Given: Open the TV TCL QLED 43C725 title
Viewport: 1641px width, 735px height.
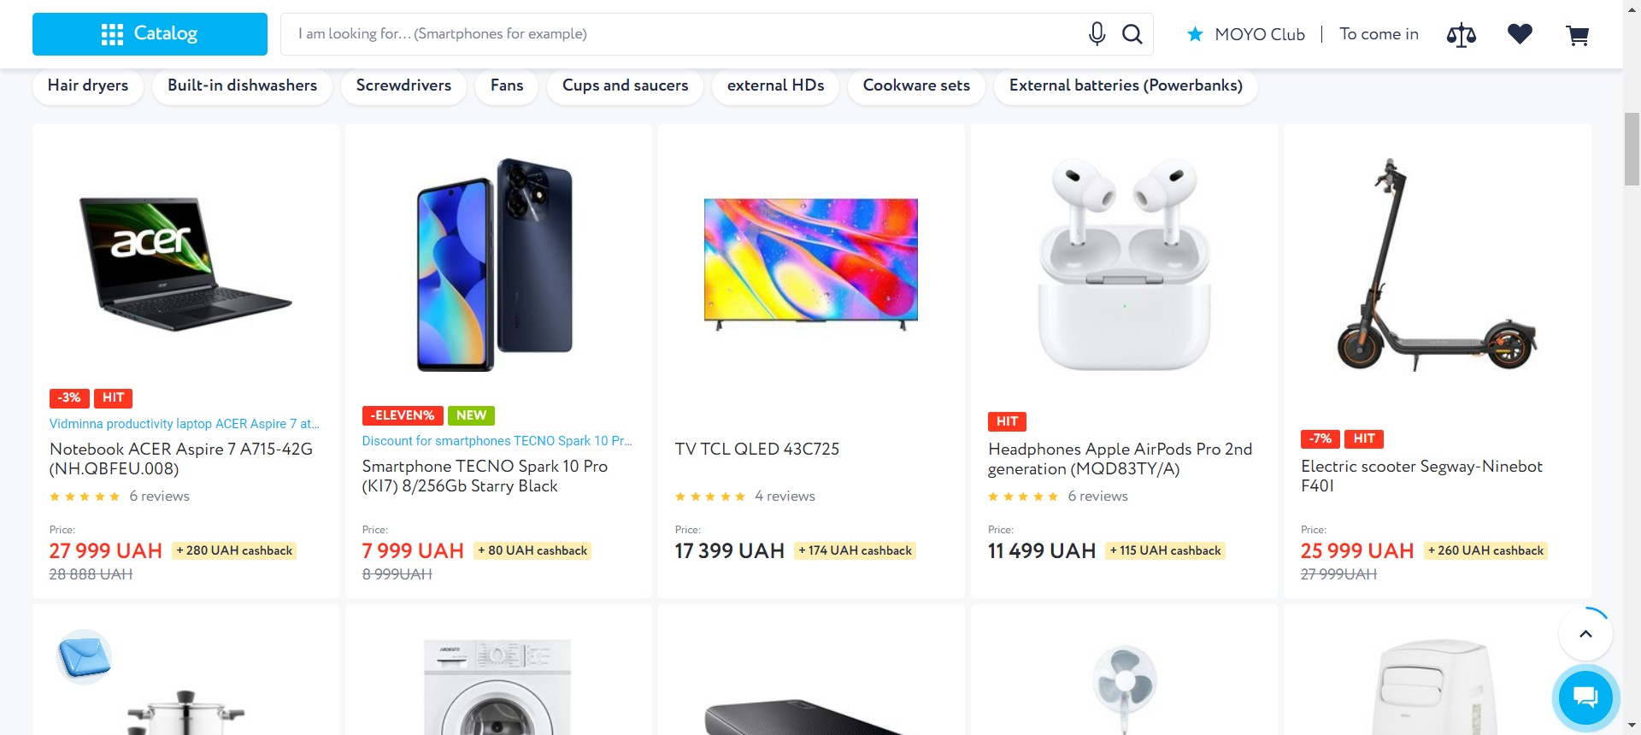Looking at the screenshot, I should point(756,449).
